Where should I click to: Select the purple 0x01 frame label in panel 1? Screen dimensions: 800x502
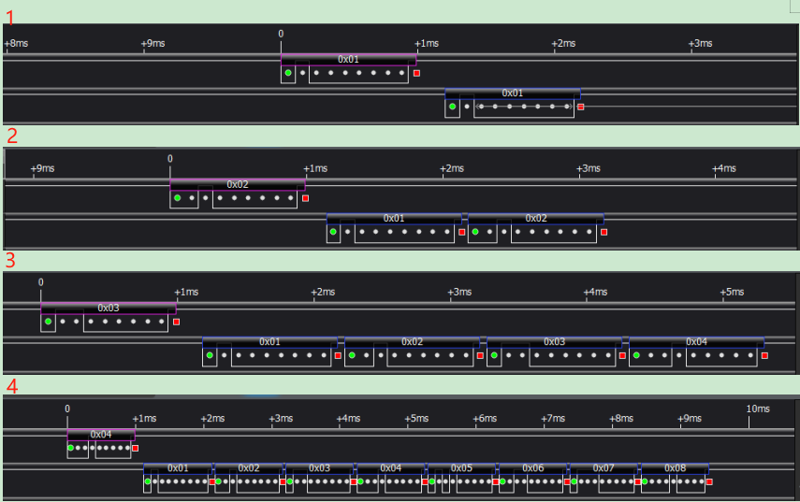coord(348,59)
